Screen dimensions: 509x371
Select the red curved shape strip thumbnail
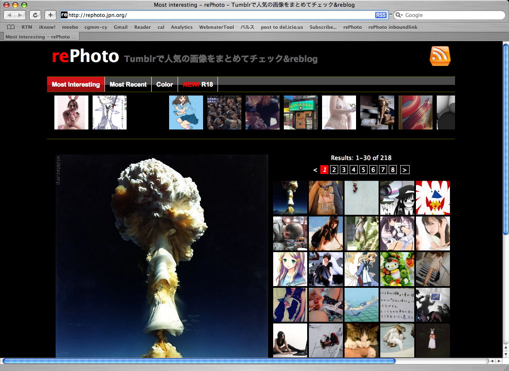coord(416,112)
